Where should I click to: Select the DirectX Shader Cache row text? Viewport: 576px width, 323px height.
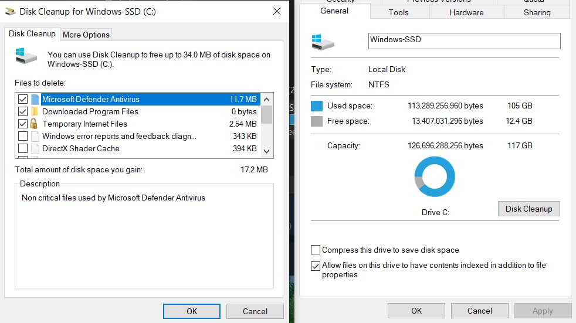click(x=81, y=149)
